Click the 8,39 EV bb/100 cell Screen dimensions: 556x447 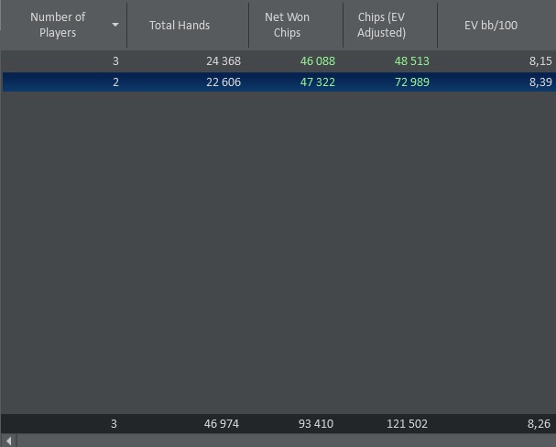coord(540,82)
